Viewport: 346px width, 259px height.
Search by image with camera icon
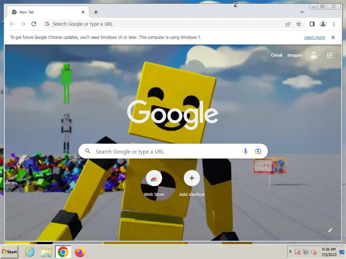258,151
